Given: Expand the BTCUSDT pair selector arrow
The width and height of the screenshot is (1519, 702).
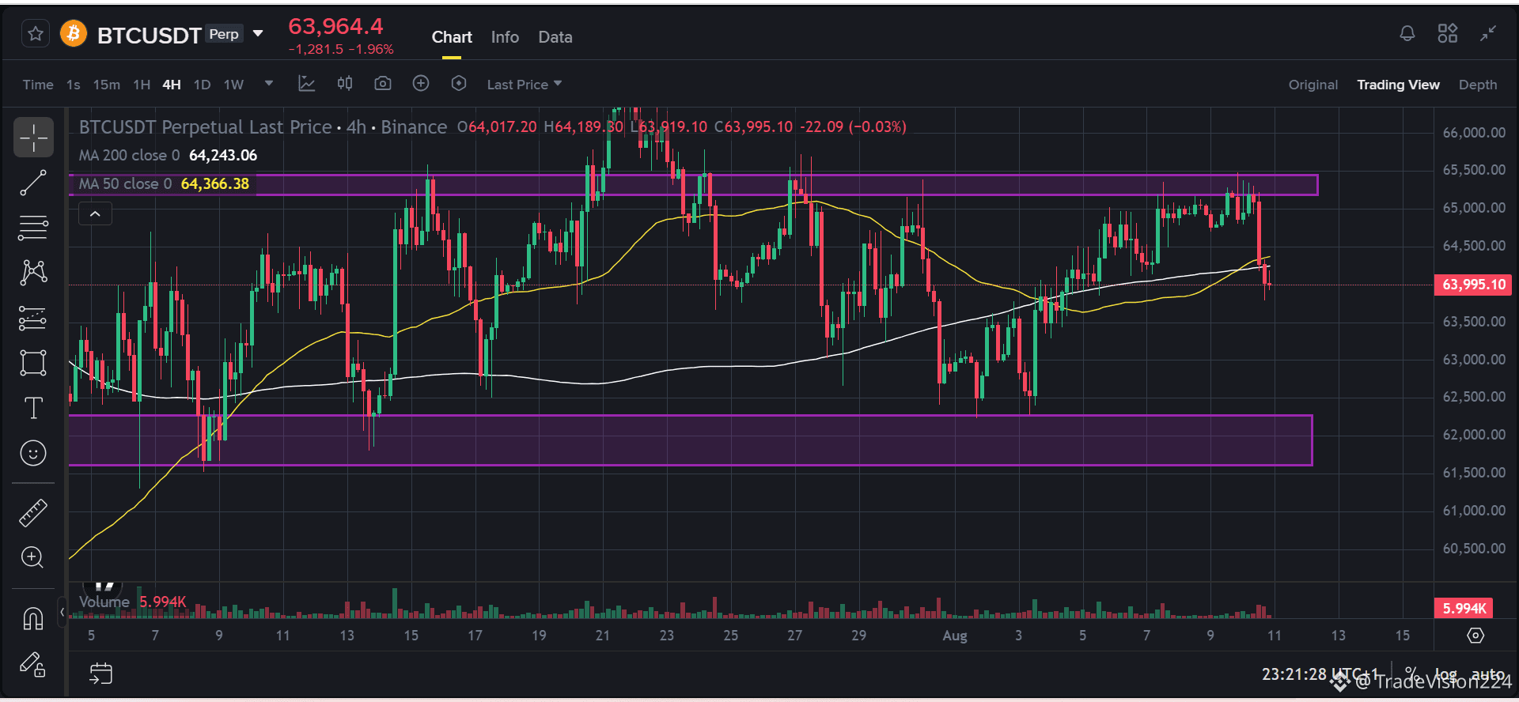Looking at the screenshot, I should (258, 34).
